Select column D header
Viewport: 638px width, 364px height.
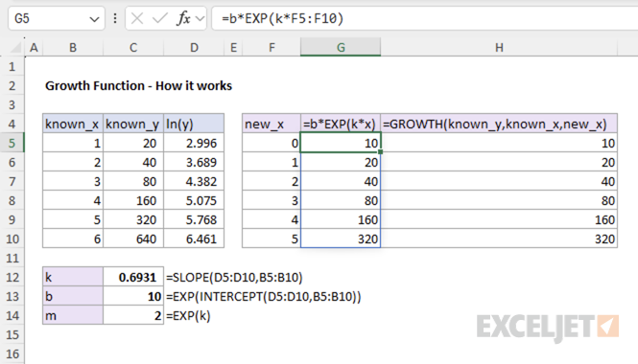pyautogui.click(x=194, y=48)
